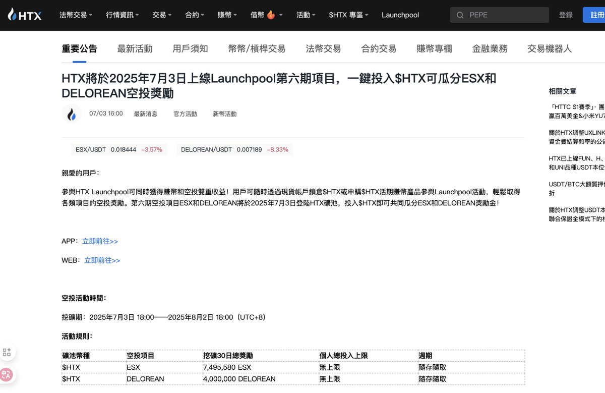
Task: Click the 註冊 register button
Action: (596, 15)
